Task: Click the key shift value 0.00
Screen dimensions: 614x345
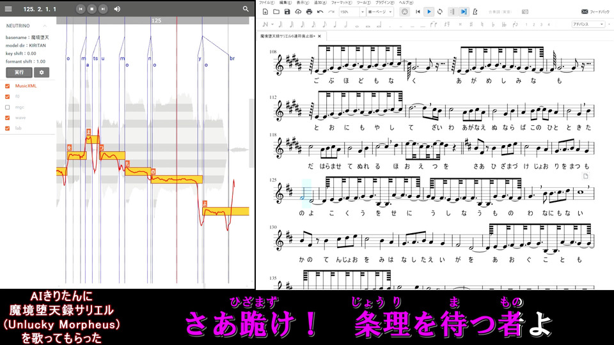Action: click(31, 54)
